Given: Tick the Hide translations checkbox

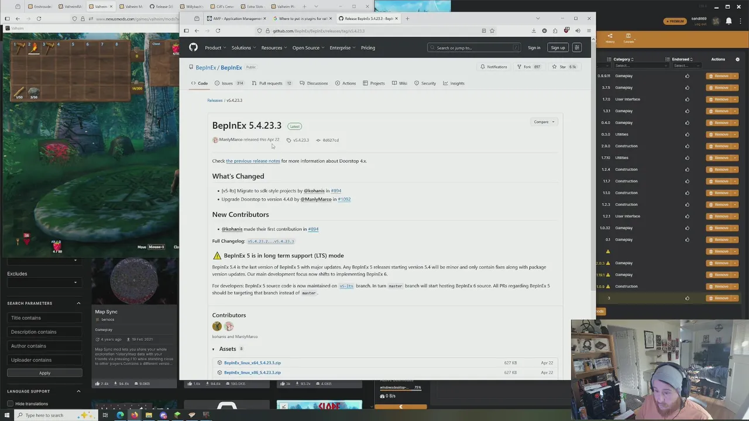Looking at the screenshot, I should tap(10, 403).
